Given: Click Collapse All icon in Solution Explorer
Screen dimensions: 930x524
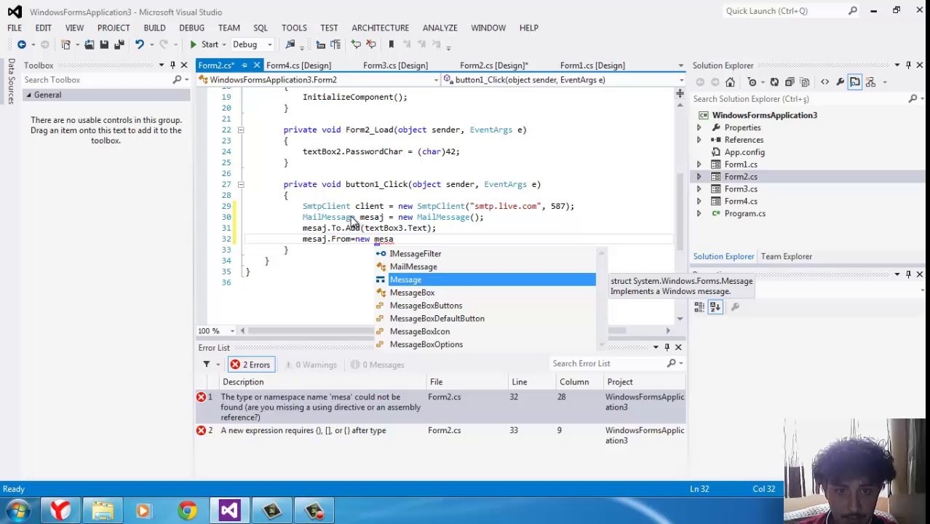Looking at the screenshot, I should tap(790, 82).
